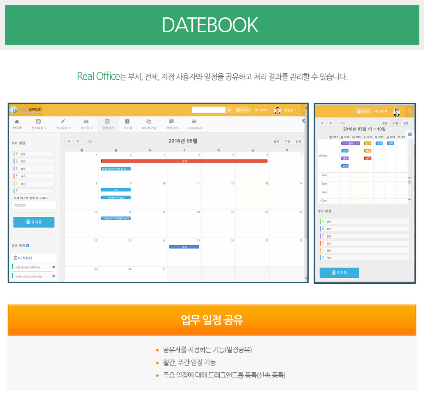
Task: Open 회사보관함 company archive icon
Action: (149, 122)
